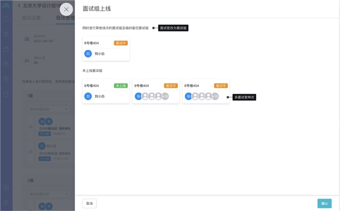Click the calendar icon beside 面试时间
This screenshot has width=340, height=211.
tap(27, 39)
